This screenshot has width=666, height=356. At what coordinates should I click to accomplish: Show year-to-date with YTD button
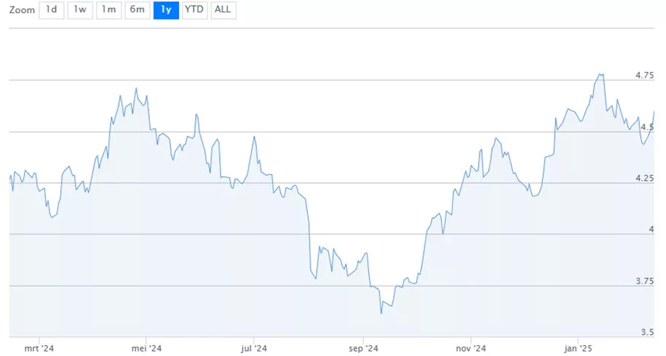(194, 10)
